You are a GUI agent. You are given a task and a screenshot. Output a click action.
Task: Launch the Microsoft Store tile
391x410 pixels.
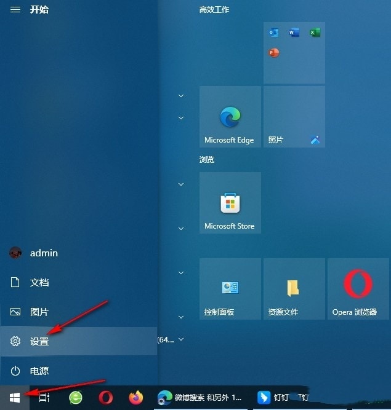pyautogui.click(x=230, y=203)
